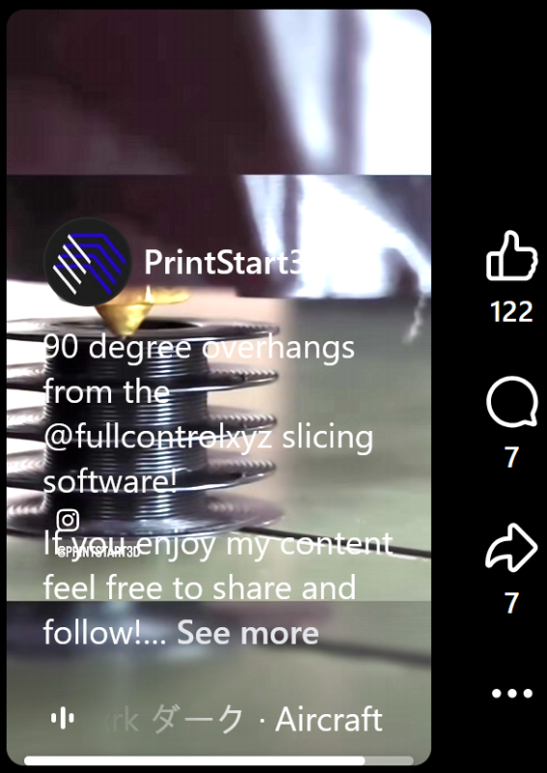Click the PrintStart3D profile avatar
This screenshot has width=547, height=773.
click(88, 262)
